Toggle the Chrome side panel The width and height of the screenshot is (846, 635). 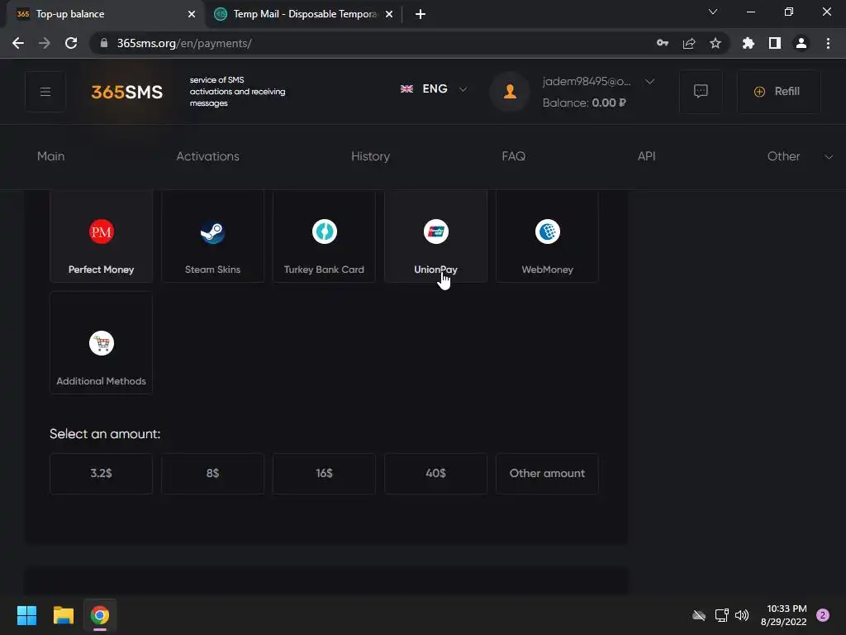(x=775, y=43)
